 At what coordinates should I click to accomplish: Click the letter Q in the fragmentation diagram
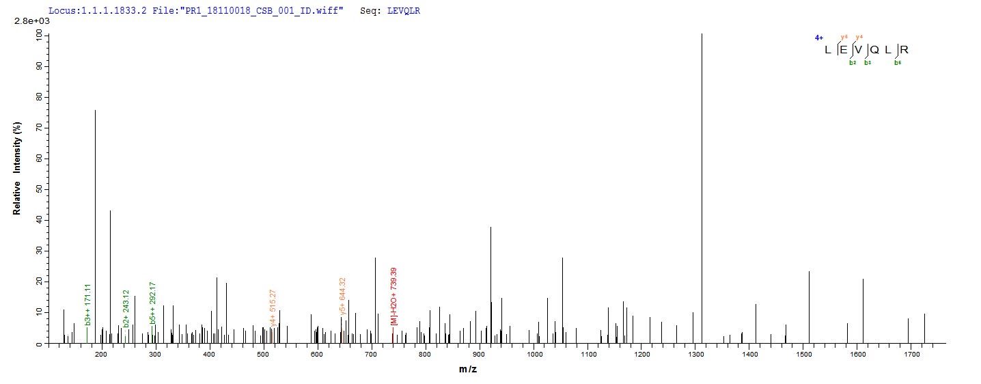click(x=875, y=50)
